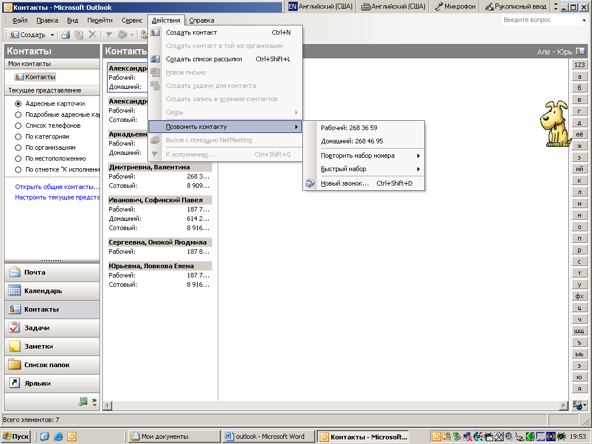Dial the Домашний: 268 46 95 number
The image size is (592, 444).
[x=364, y=141]
